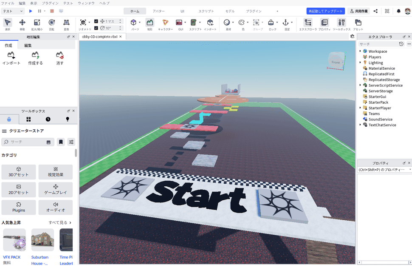Expand ServerScriptService node
The height and width of the screenshot is (273, 412).
coord(360,85)
